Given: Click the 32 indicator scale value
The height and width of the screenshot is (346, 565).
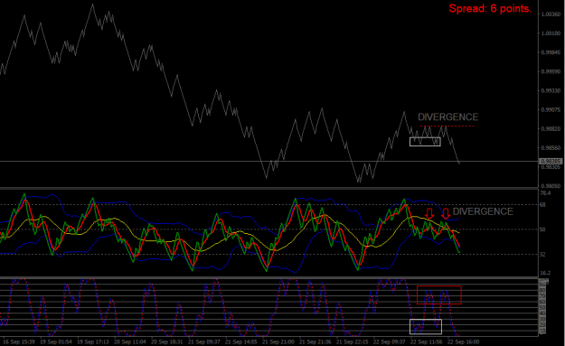Looking at the screenshot, I should 543,254.
